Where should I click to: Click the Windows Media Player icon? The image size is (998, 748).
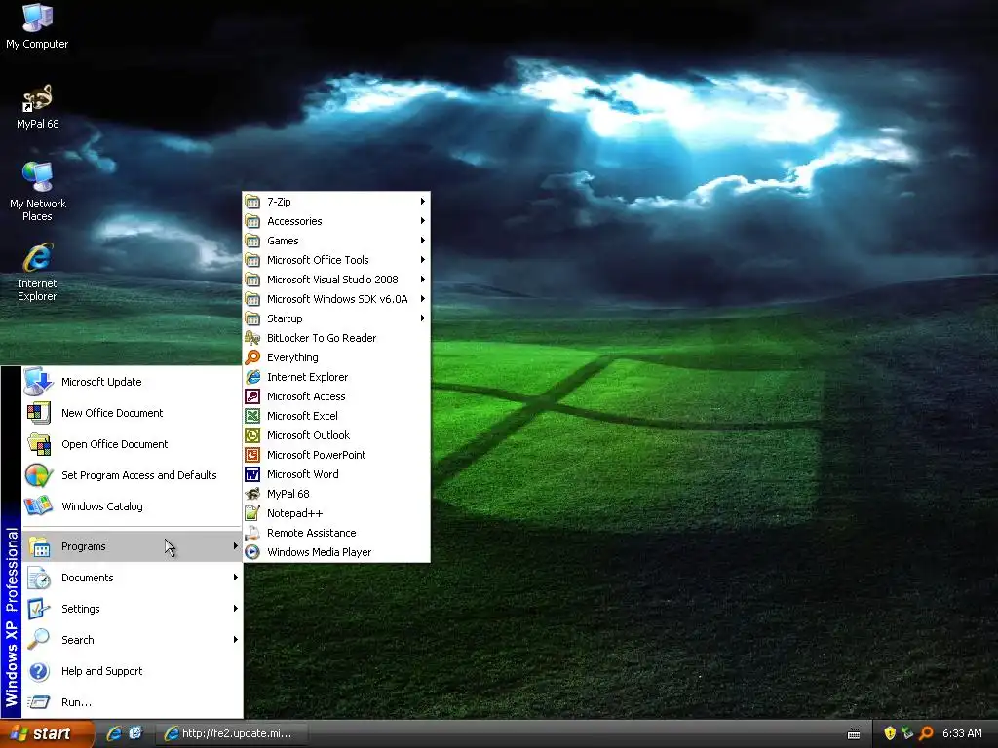click(x=252, y=553)
